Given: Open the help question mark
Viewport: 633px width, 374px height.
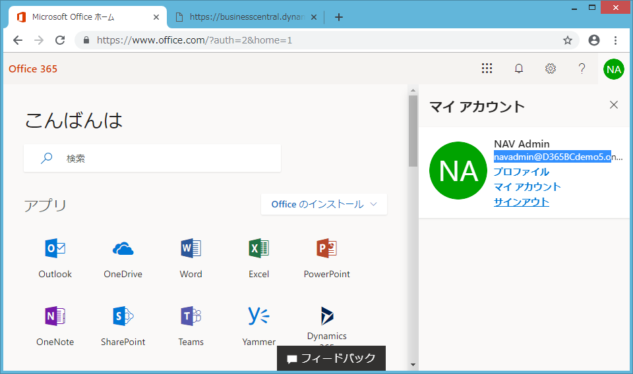Looking at the screenshot, I should tap(582, 68).
